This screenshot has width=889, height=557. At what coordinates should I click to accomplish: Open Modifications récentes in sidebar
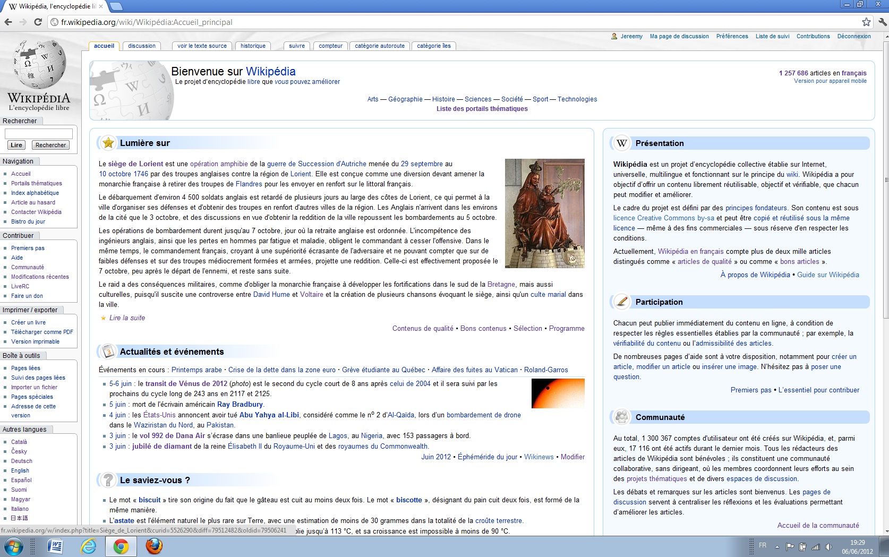tap(40, 277)
